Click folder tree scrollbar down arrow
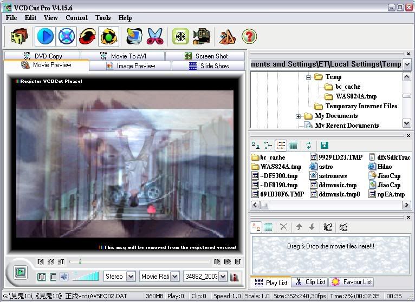The width and height of the screenshot is (415, 302). point(406,123)
